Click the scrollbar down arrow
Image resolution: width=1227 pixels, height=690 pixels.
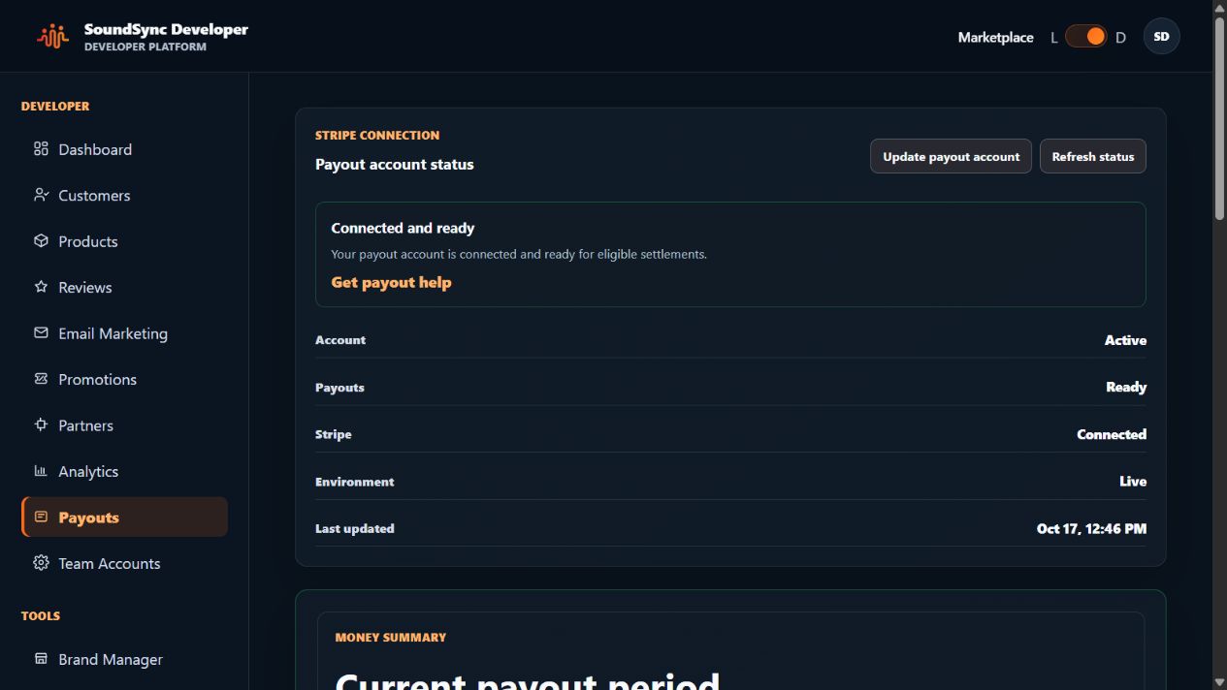(1219, 682)
